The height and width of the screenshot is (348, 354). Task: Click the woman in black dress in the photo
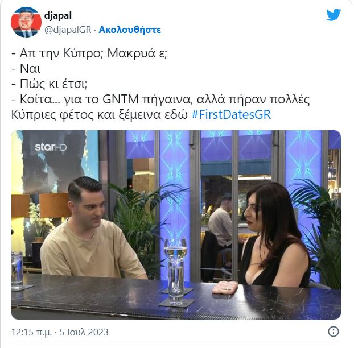pos(274,234)
